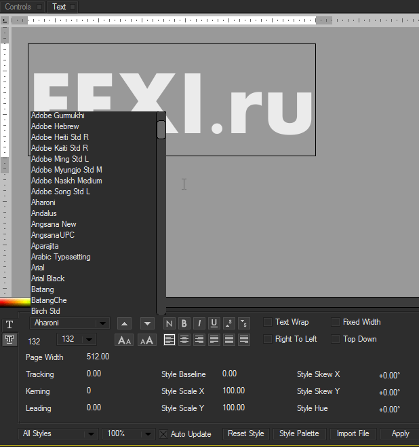Click the Page Width value 512.00

(98, 357)
